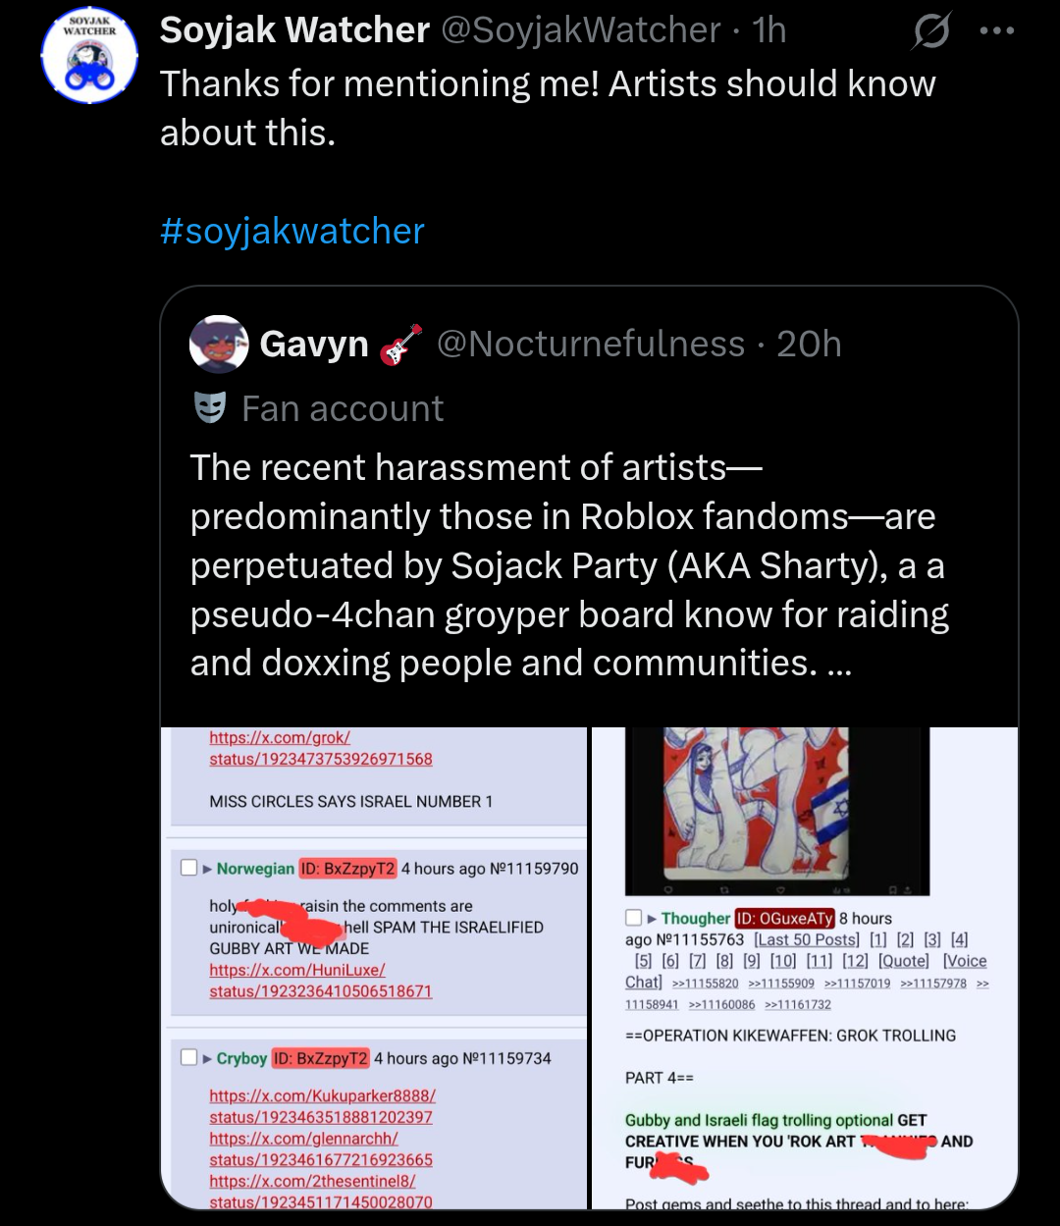Click the BxZzpyT2 ID badge on Norwegian's post
1060x1226 pixels.
pos(347,869)
